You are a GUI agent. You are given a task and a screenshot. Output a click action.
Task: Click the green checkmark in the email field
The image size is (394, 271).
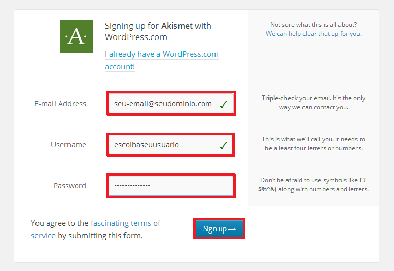[x=223, y=104]
